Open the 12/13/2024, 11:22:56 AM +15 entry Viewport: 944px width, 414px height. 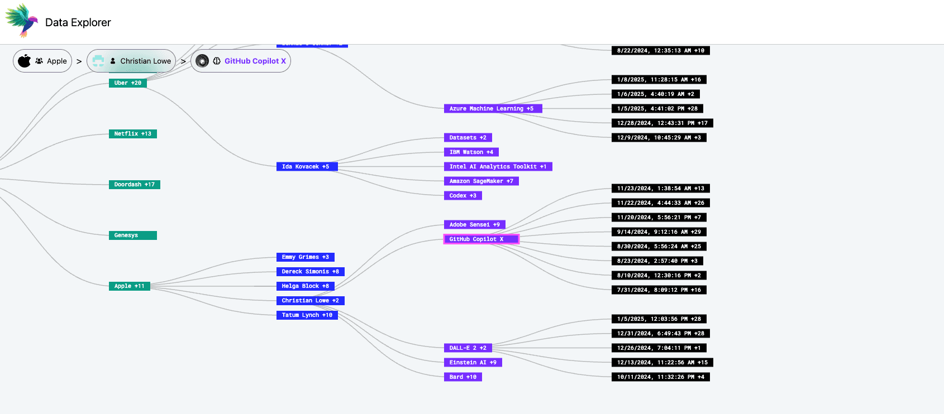(662, 363)
